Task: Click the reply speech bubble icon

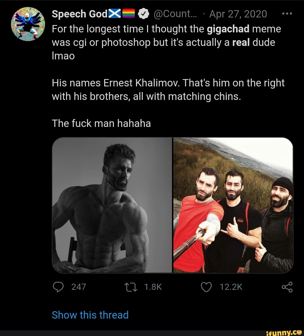Action: pyautogui.click(x=58, y=287)
